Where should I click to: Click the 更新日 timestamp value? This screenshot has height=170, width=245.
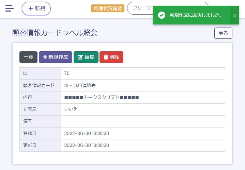pyautogui.click(x=87, y=145)
